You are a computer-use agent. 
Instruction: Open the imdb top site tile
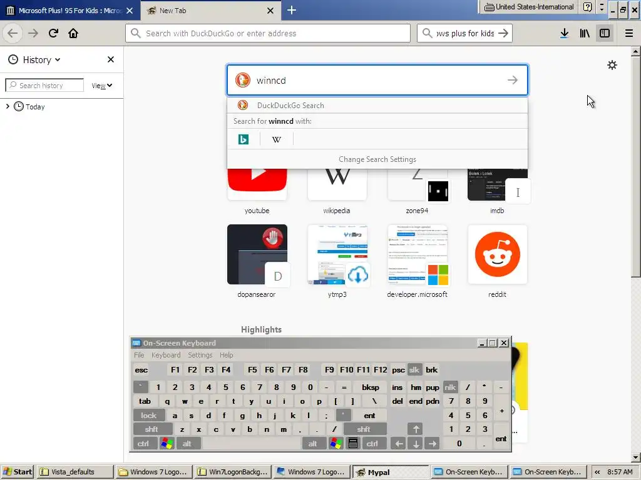point(498,184)
